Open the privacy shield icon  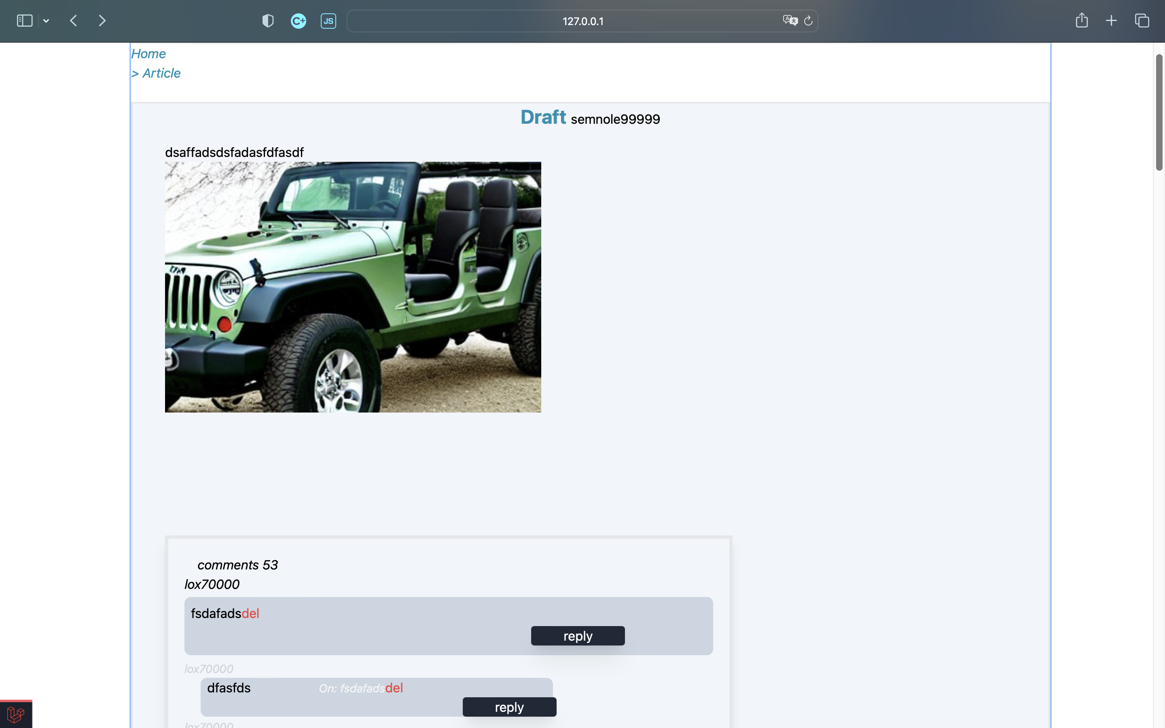pos(268,21)
